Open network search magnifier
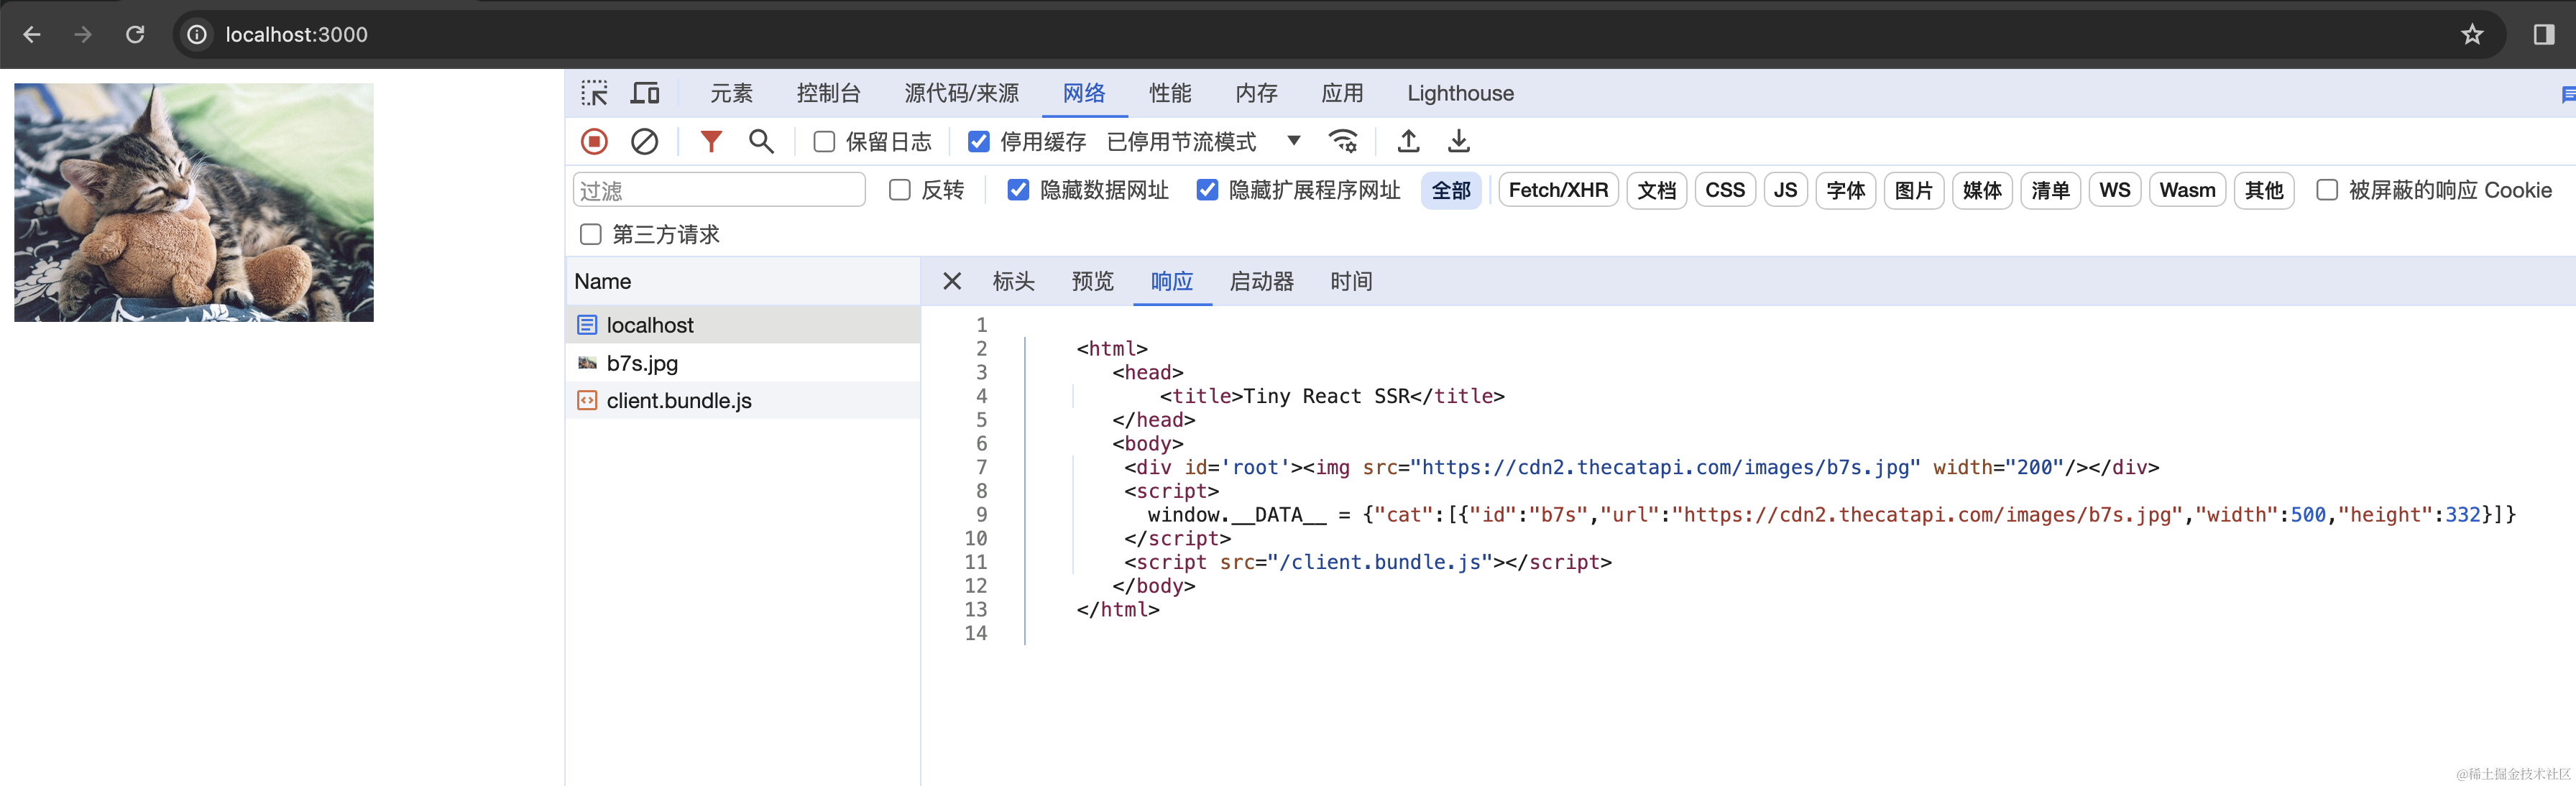Viewport: 2576px width, 786px height. tap(761, 142)
